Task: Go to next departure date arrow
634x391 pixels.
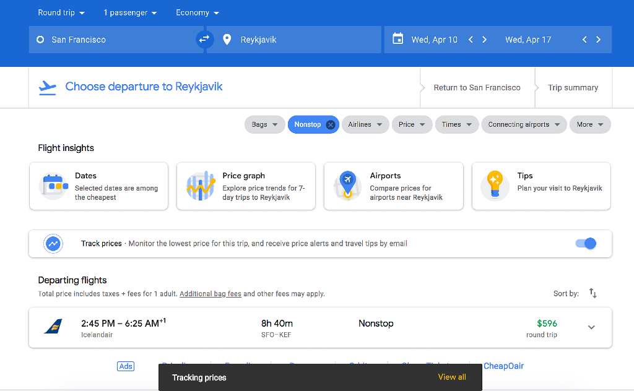Action: 484,40
